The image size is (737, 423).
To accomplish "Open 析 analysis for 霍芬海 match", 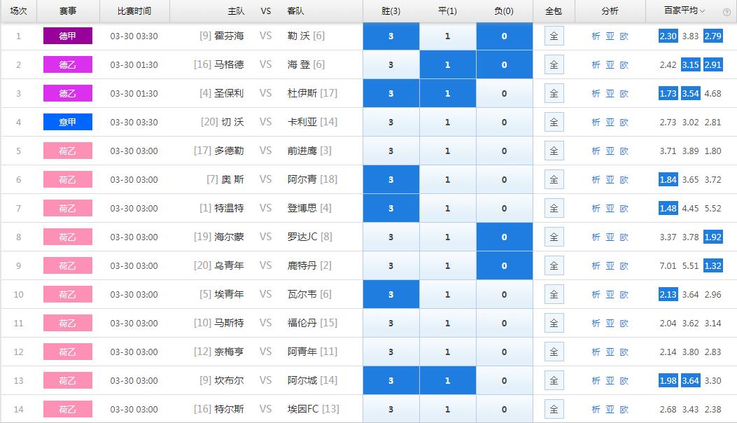I will click(596, 36).
